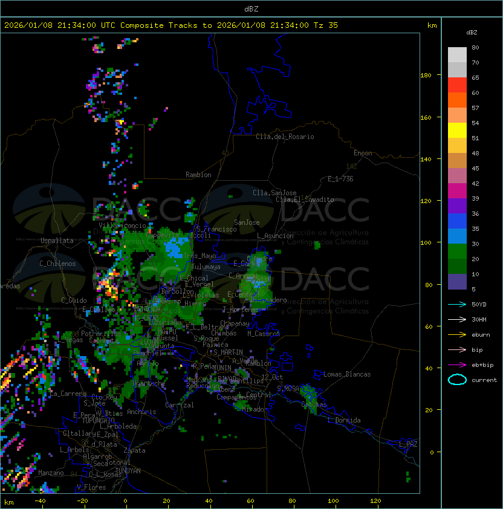
Task: Select the 'Clla.del_Rosario' place label
Action: point(285,137)
